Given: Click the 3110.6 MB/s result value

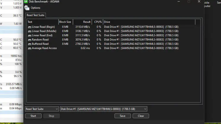Looking at the screenshot, I should tap(83, 27).
